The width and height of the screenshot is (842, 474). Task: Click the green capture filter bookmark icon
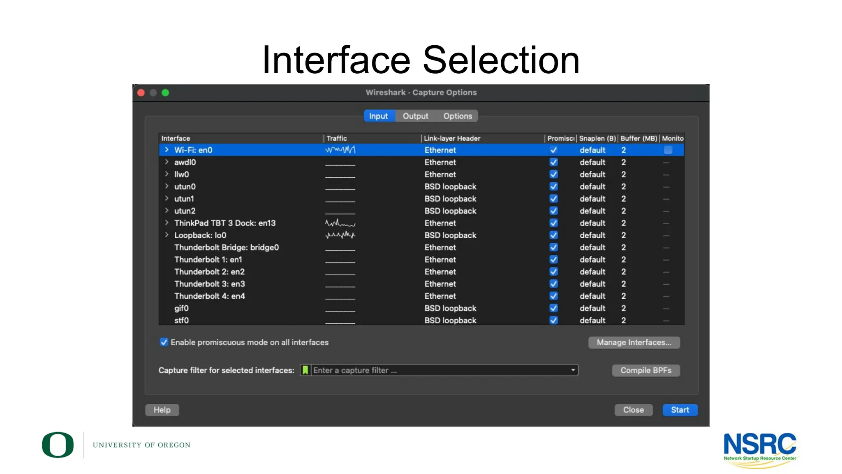pos(305,370)
